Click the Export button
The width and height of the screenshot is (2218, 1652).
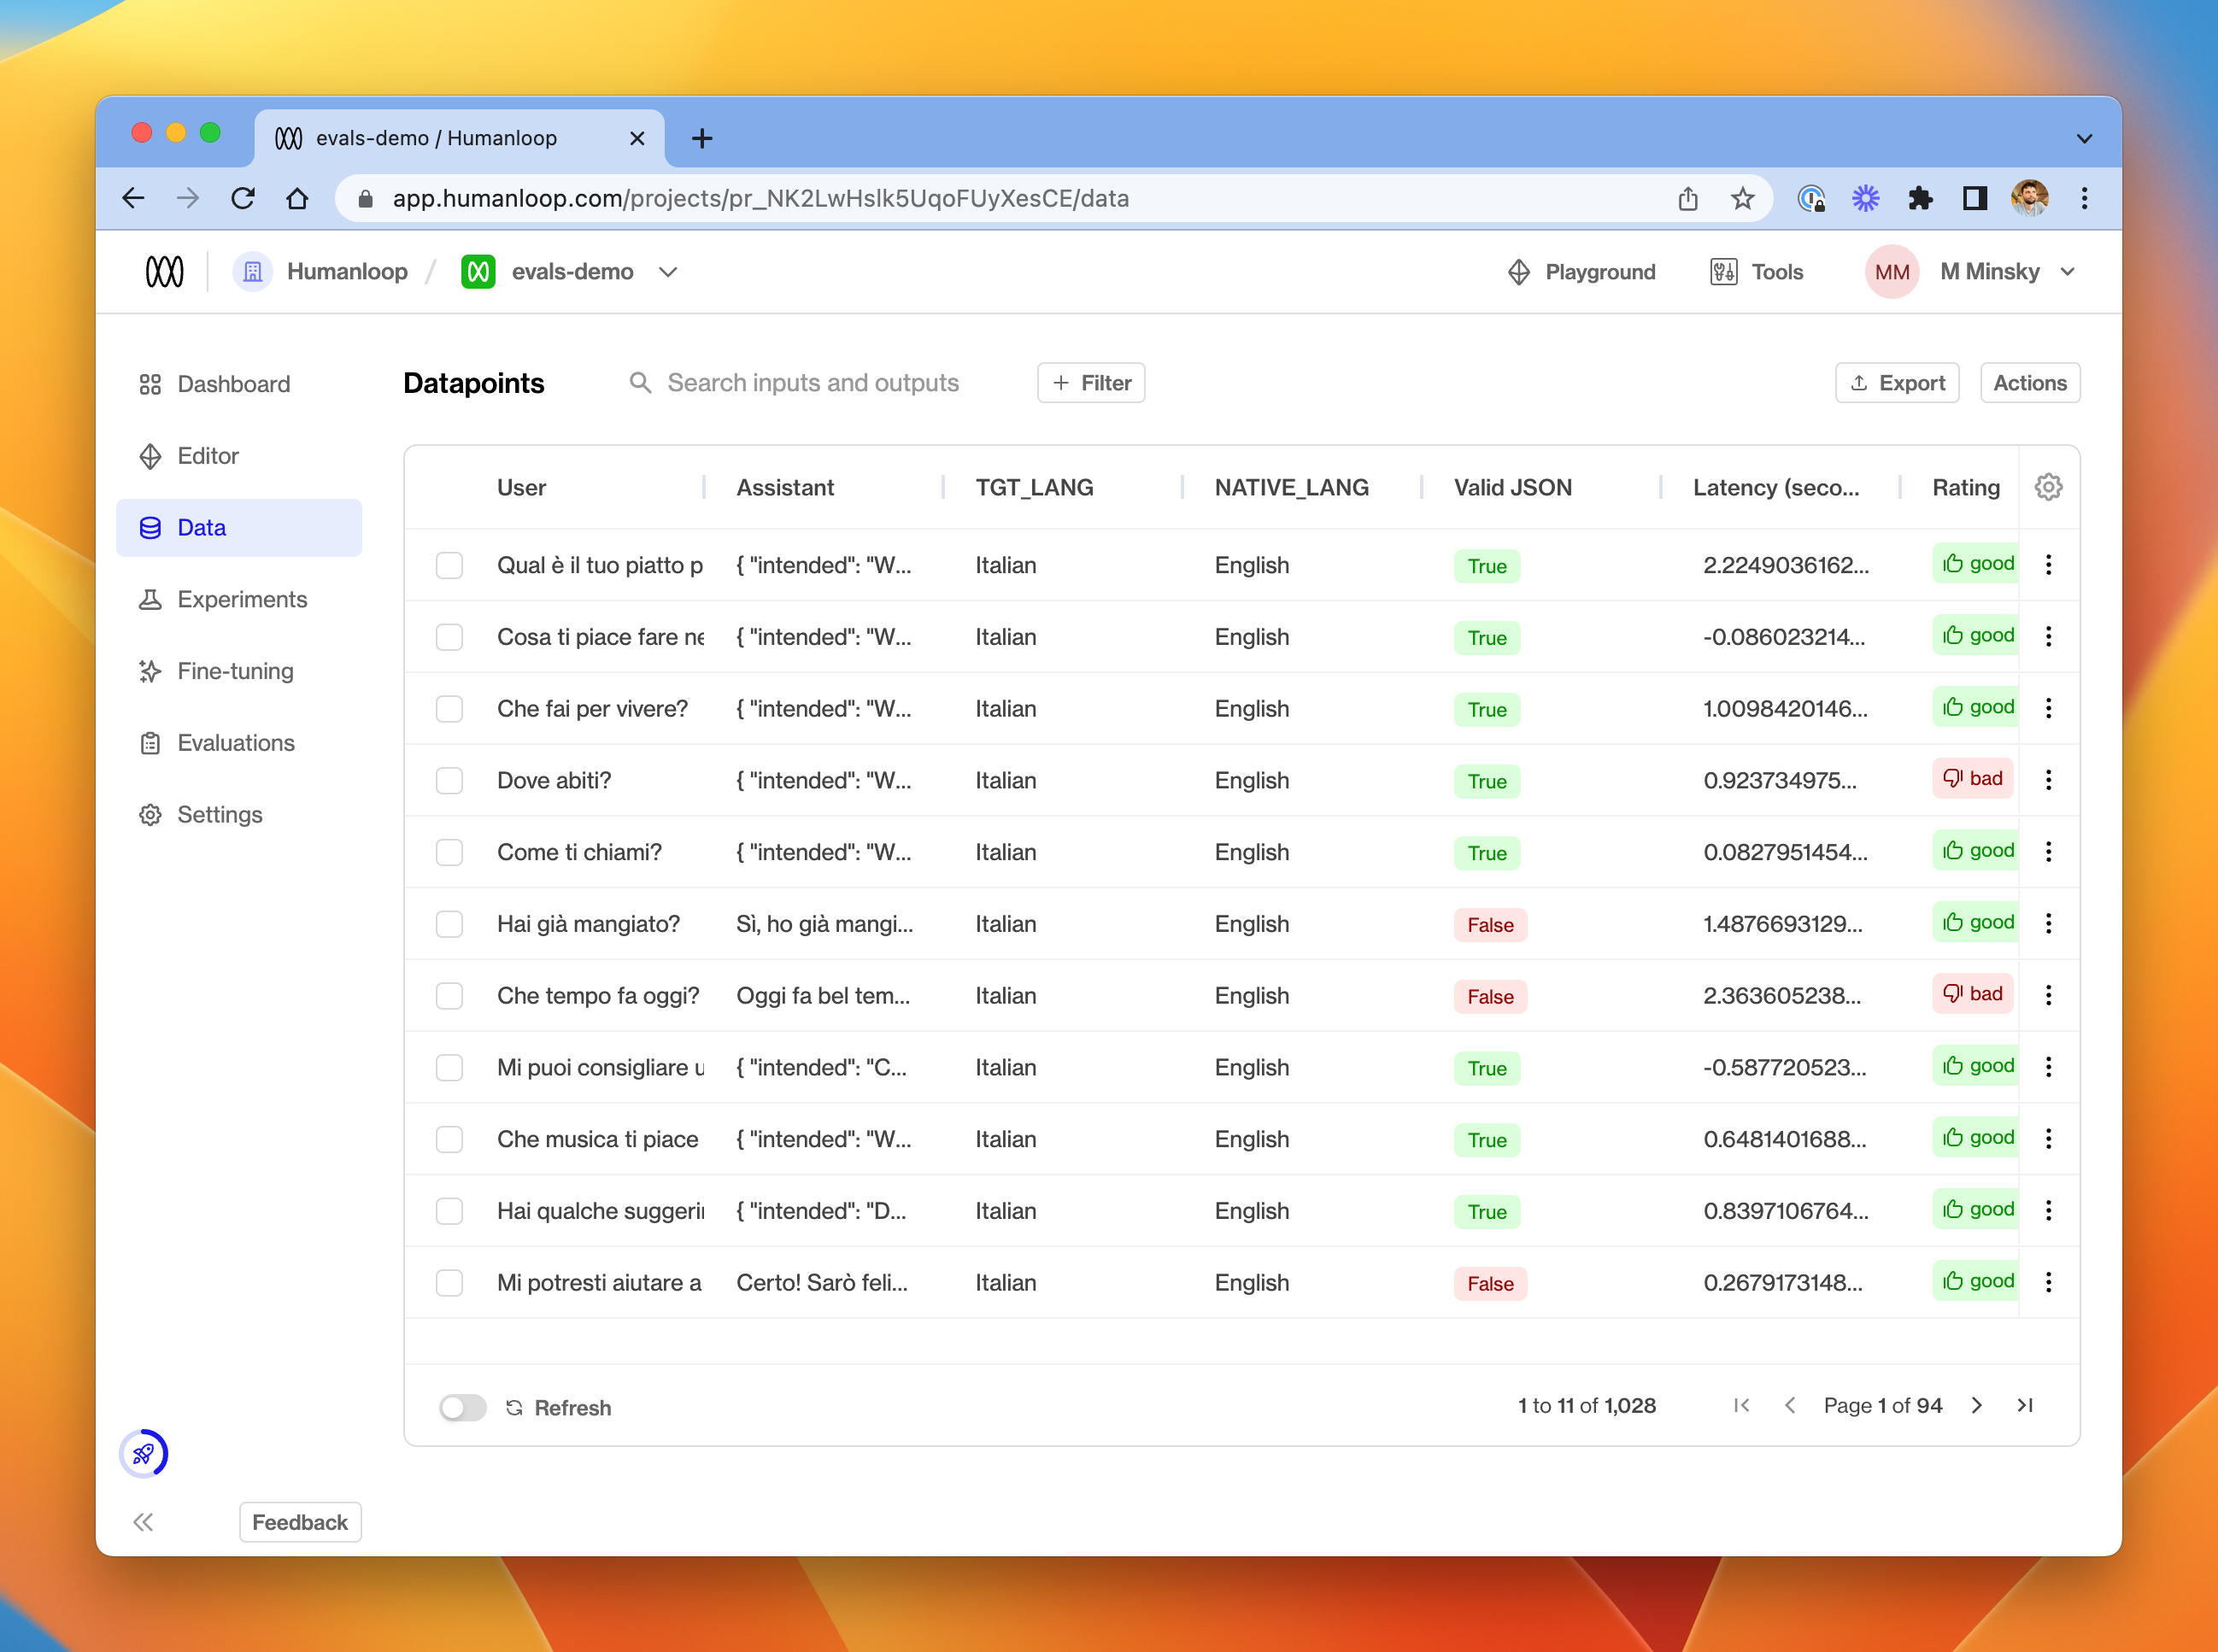1896,383
